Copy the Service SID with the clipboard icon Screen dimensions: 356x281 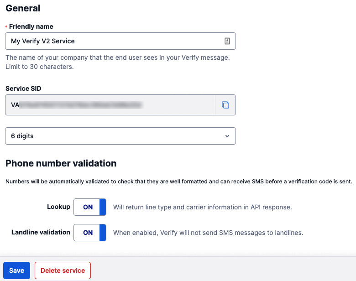point(225,105)
